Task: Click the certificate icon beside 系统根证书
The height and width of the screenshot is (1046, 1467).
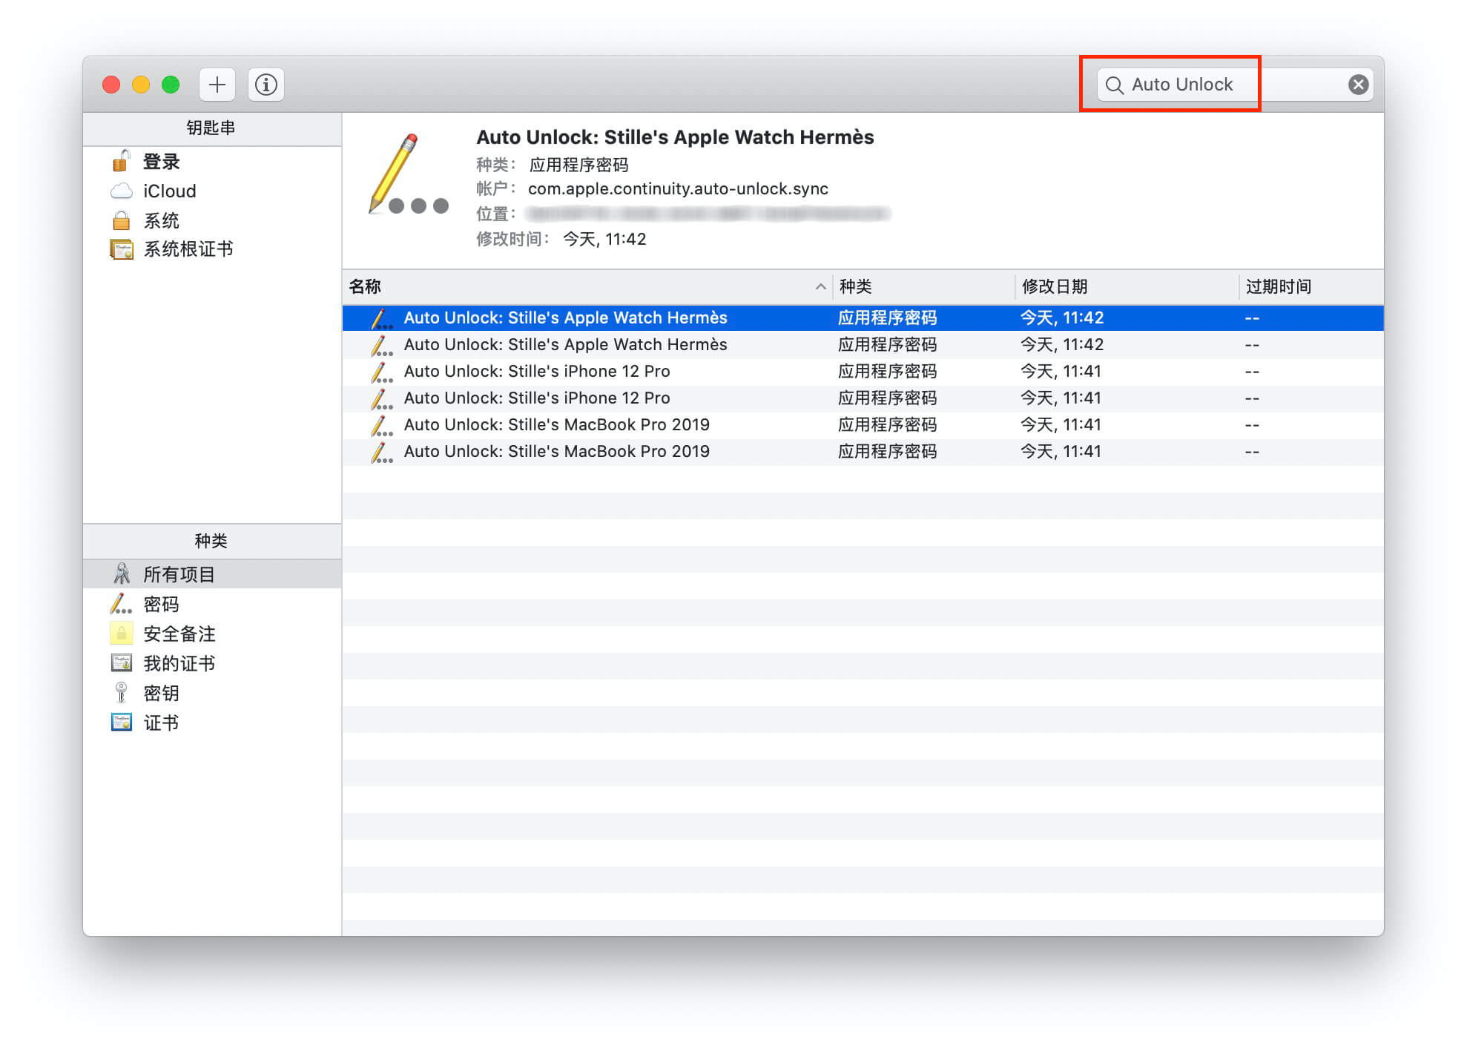Action: coord(121,249)
